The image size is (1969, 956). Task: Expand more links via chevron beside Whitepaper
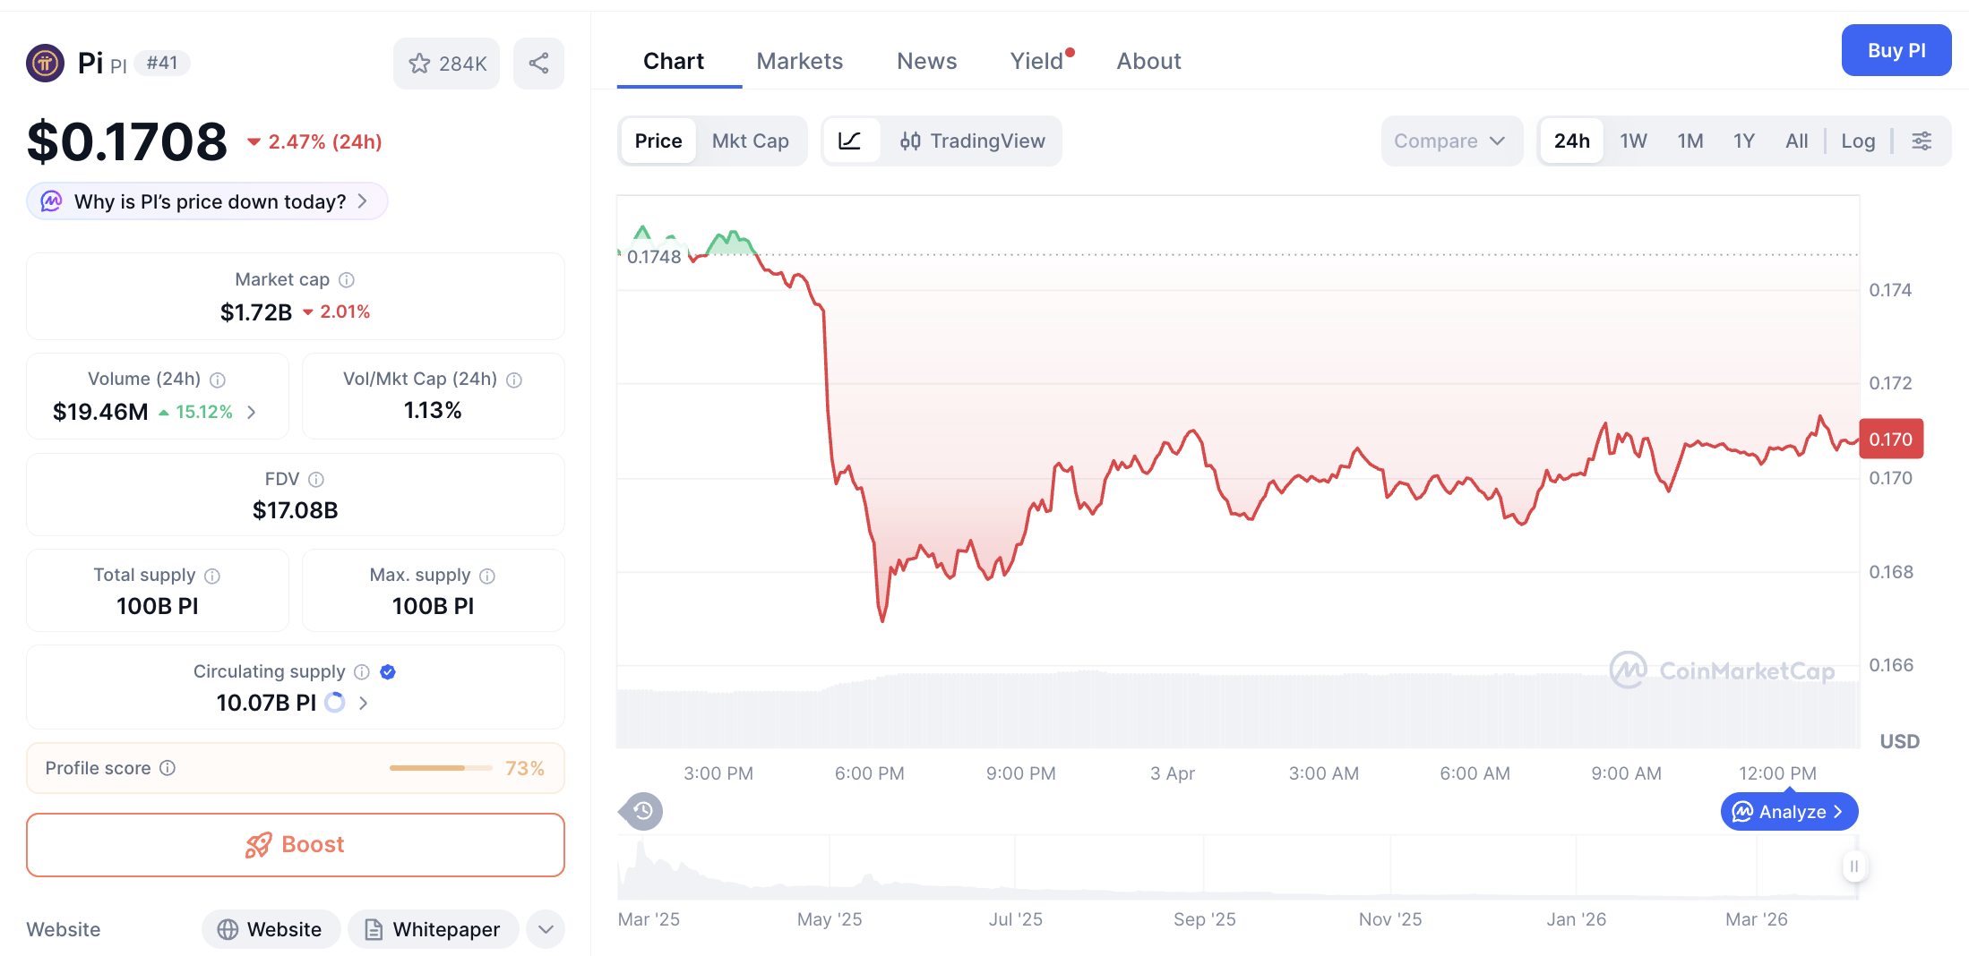pyautogui.click(x=546, y=929)
